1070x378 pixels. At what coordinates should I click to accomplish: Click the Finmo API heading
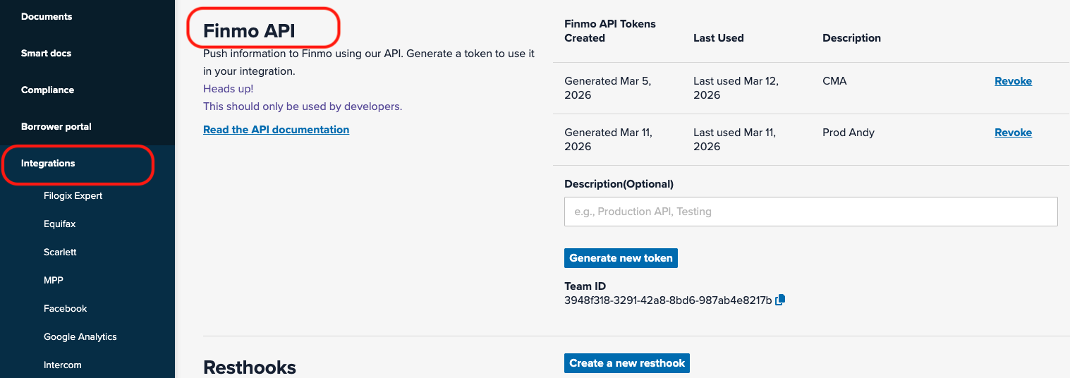click(249, 31)
